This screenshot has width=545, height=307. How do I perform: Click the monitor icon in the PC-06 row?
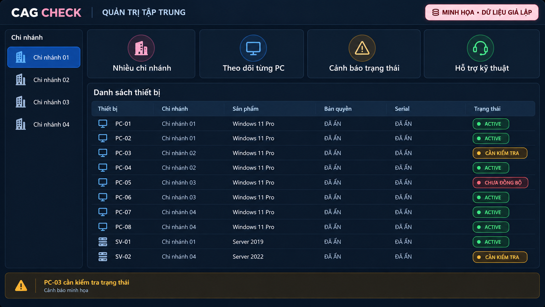(x=103, y=197)
